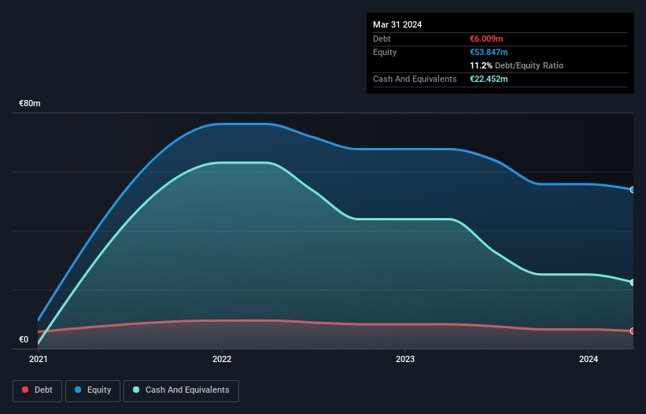646x414 pixels.
Task: Select the teal Cash endpoint marker
Action: [x=633, y=283]
